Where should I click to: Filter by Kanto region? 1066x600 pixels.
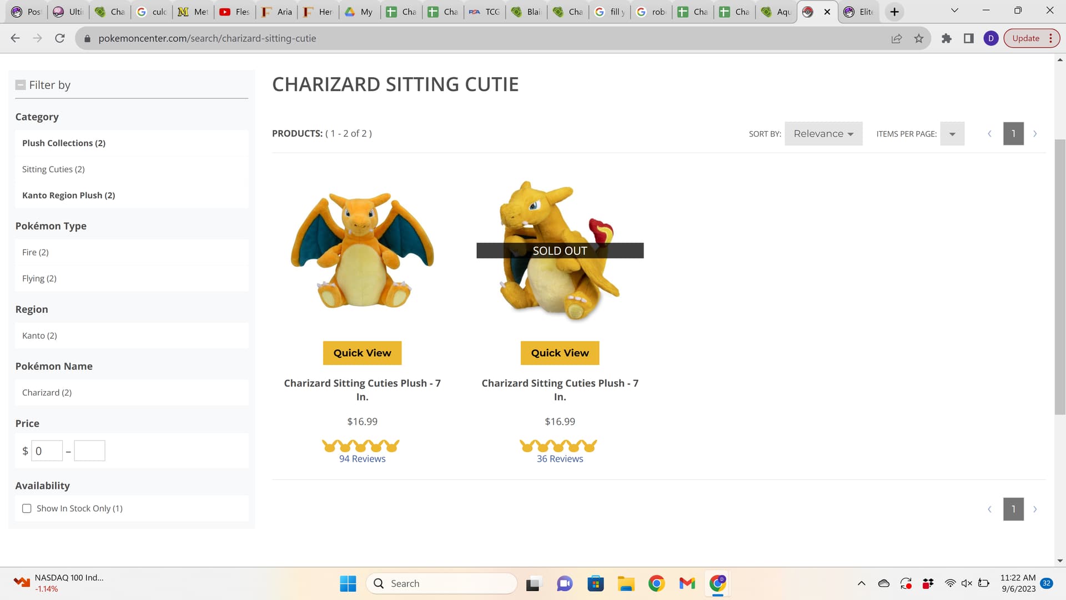(x=39, y=336)
